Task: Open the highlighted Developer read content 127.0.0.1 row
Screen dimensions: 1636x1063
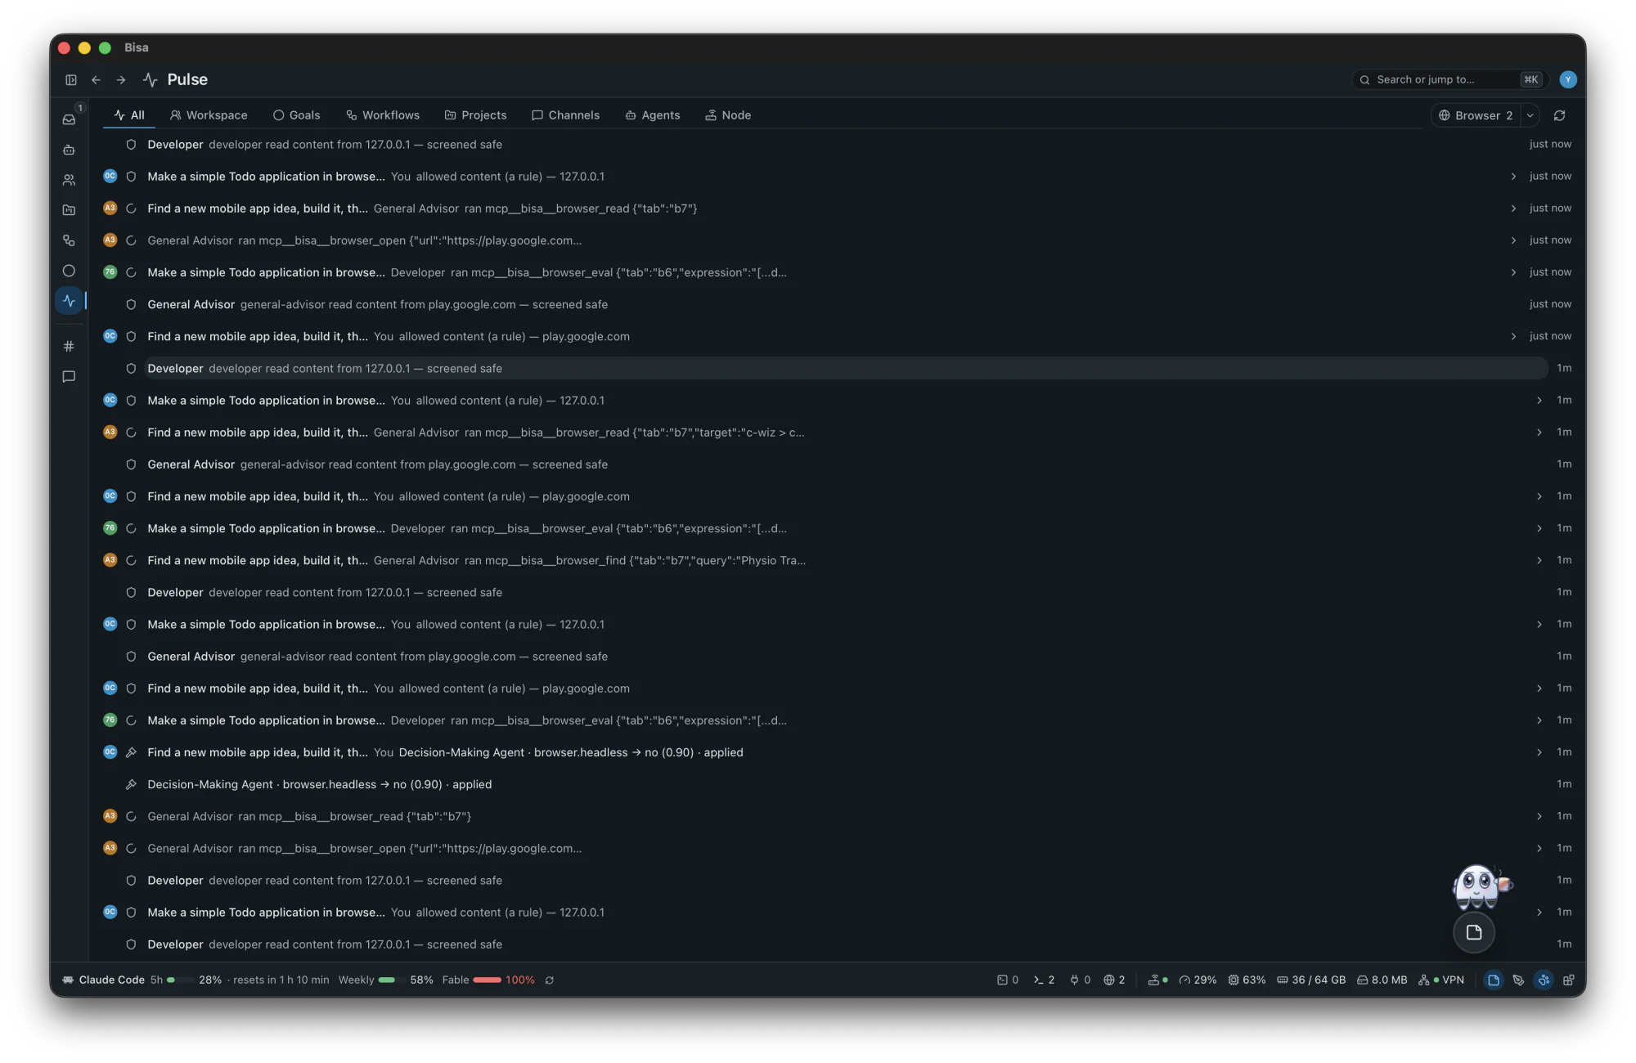Action: click(846, 369)
